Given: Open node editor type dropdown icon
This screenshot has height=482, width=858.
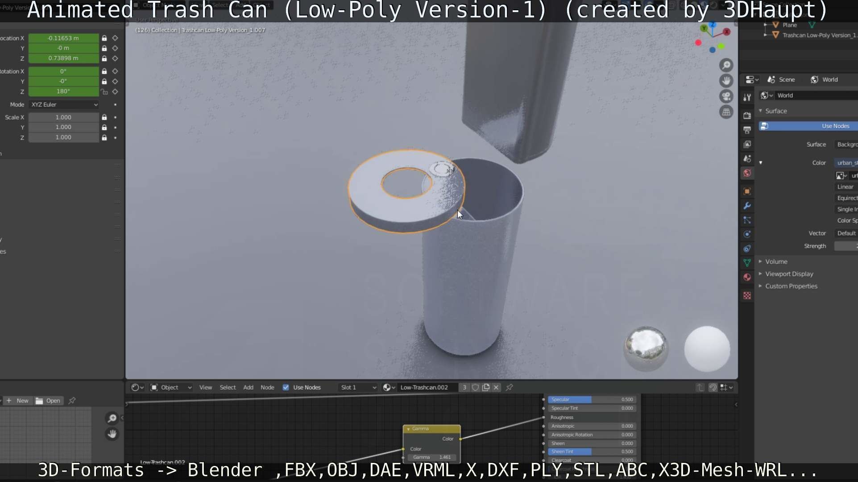Looking at the screenshot, I should [137, 387].
